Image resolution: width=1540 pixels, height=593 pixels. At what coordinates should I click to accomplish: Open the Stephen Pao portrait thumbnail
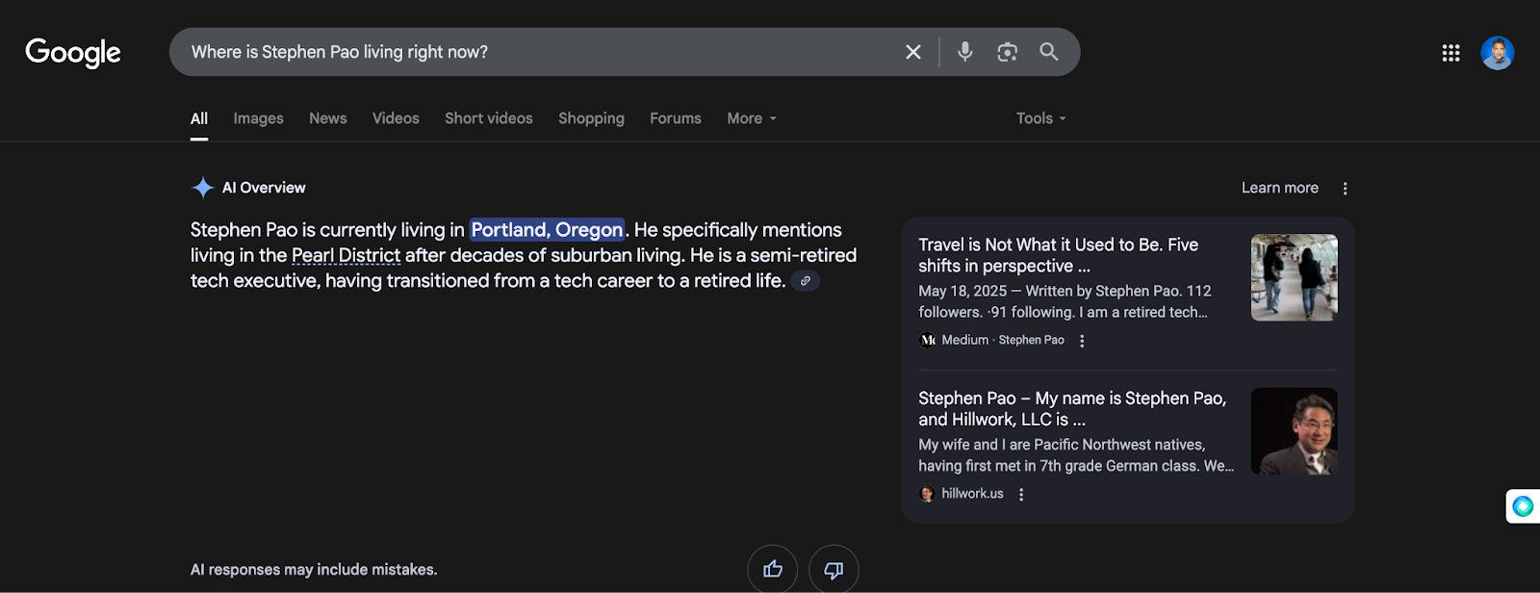point(1294,431)
